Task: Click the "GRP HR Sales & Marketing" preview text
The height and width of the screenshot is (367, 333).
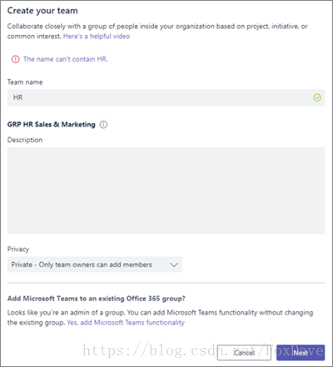Action: tap(52, 125)
